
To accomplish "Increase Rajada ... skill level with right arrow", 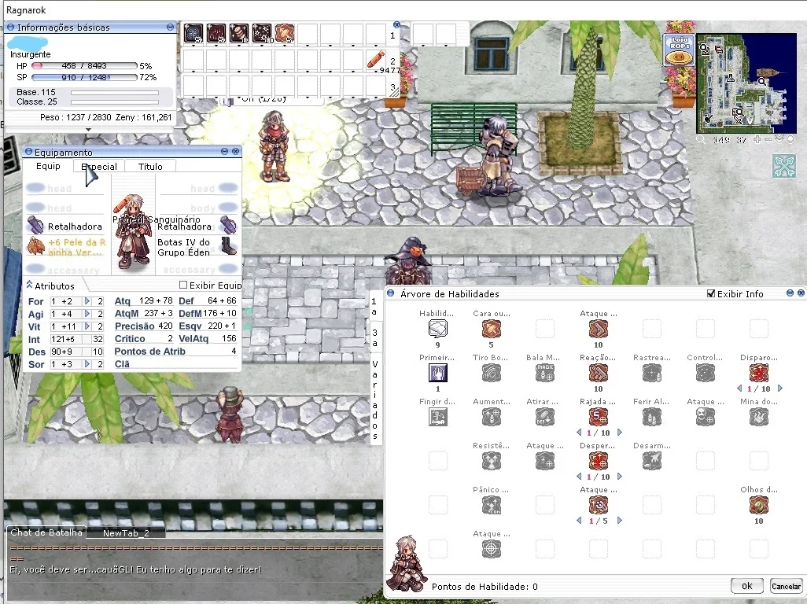I will click(619, 433).
